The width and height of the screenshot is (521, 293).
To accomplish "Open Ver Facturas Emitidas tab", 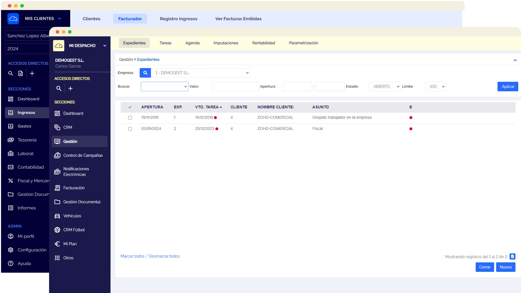I will [238, 19].
